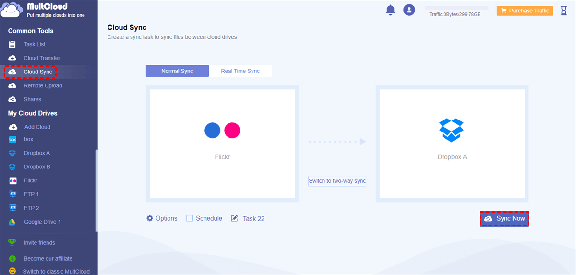Click Become our affiliate link
The width and height of the screenshot is (576, 275).
tap(48, 259)
